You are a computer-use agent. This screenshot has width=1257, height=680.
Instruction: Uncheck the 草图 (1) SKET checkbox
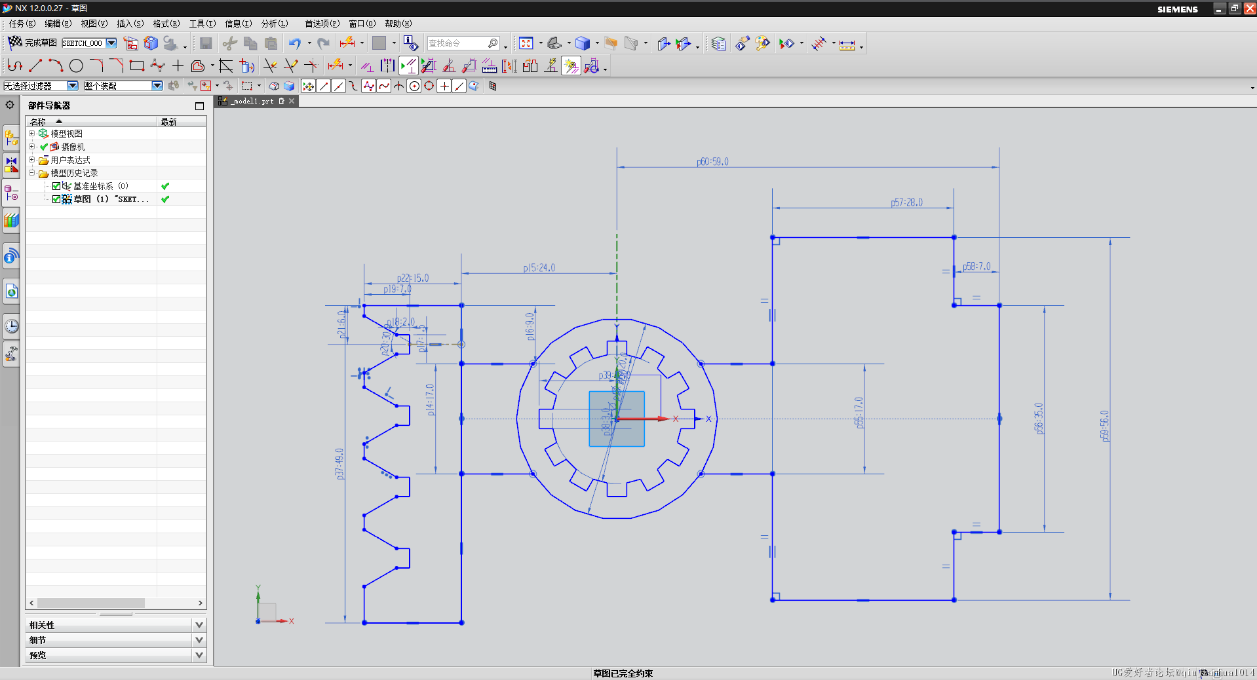56,199
